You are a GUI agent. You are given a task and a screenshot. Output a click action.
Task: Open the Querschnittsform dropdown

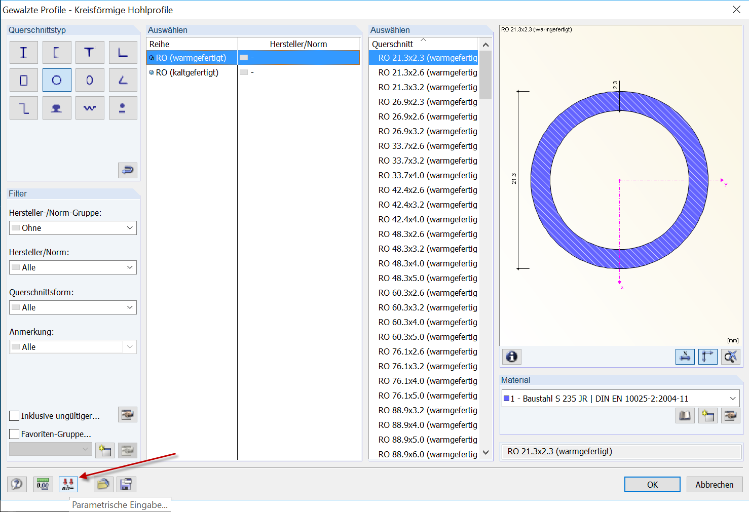[72, 307]
